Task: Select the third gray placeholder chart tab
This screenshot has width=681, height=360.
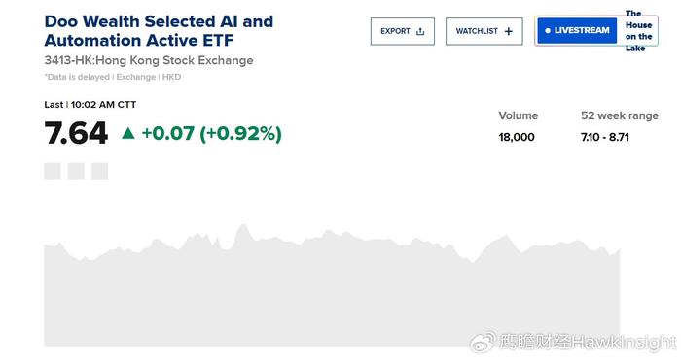Action: (99, 171)
